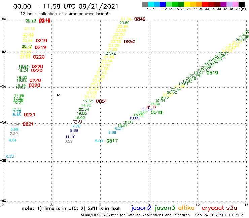Click the time label 0849
The image size is (249, 218).
(140, 19)
